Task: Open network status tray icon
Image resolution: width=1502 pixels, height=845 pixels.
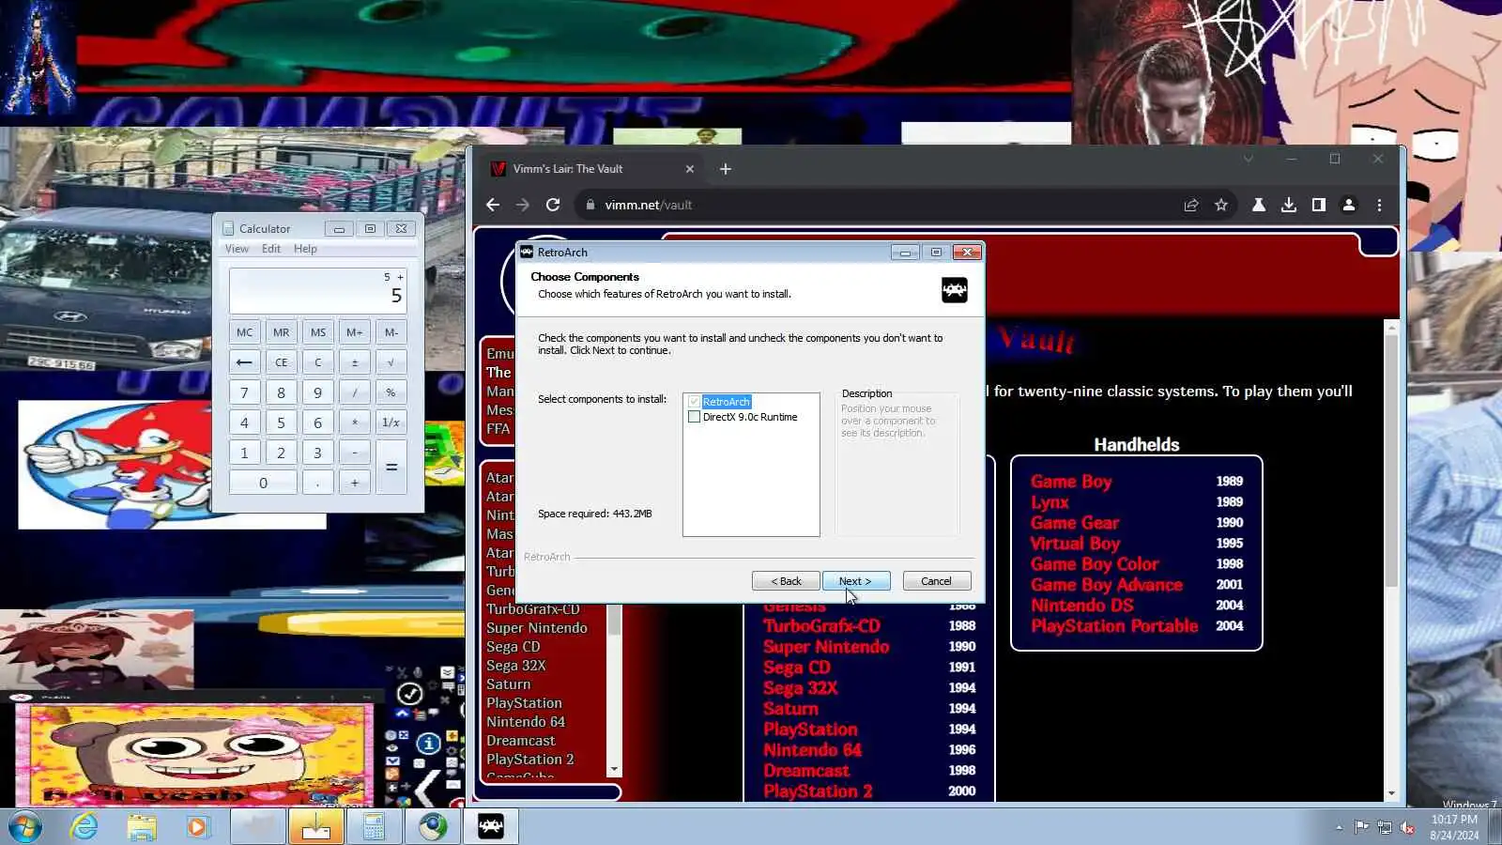Action: pos(1385,827)
